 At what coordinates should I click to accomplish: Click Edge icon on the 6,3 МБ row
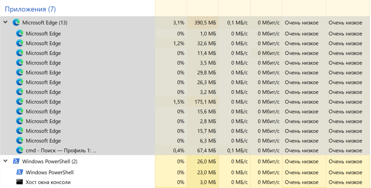coord(20,140)
